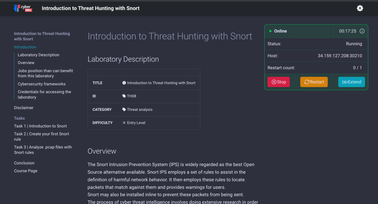Click the Restart count: label
This screenshot has width=378, height=204.
pos(281,68)
